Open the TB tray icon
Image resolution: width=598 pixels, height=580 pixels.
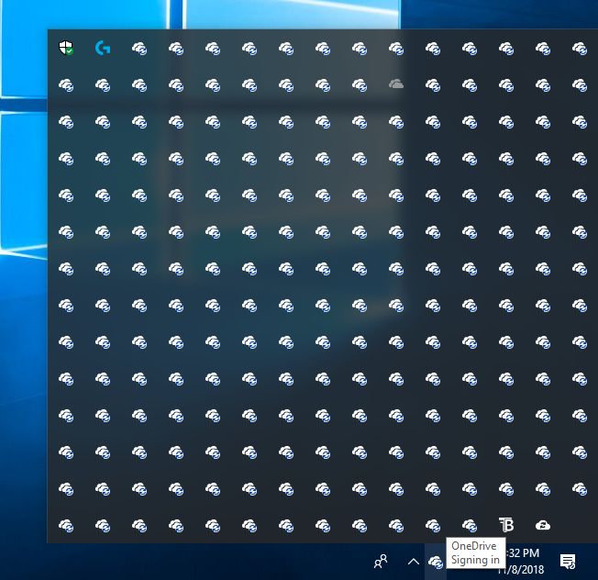coord(506,525)
